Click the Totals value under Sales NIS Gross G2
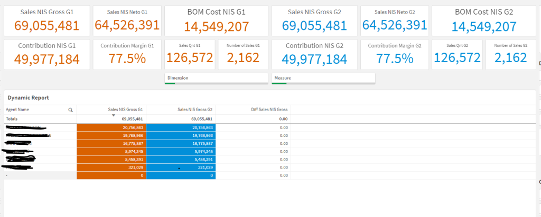The width and height of the screenshot is (541, 217). (202, 119)
